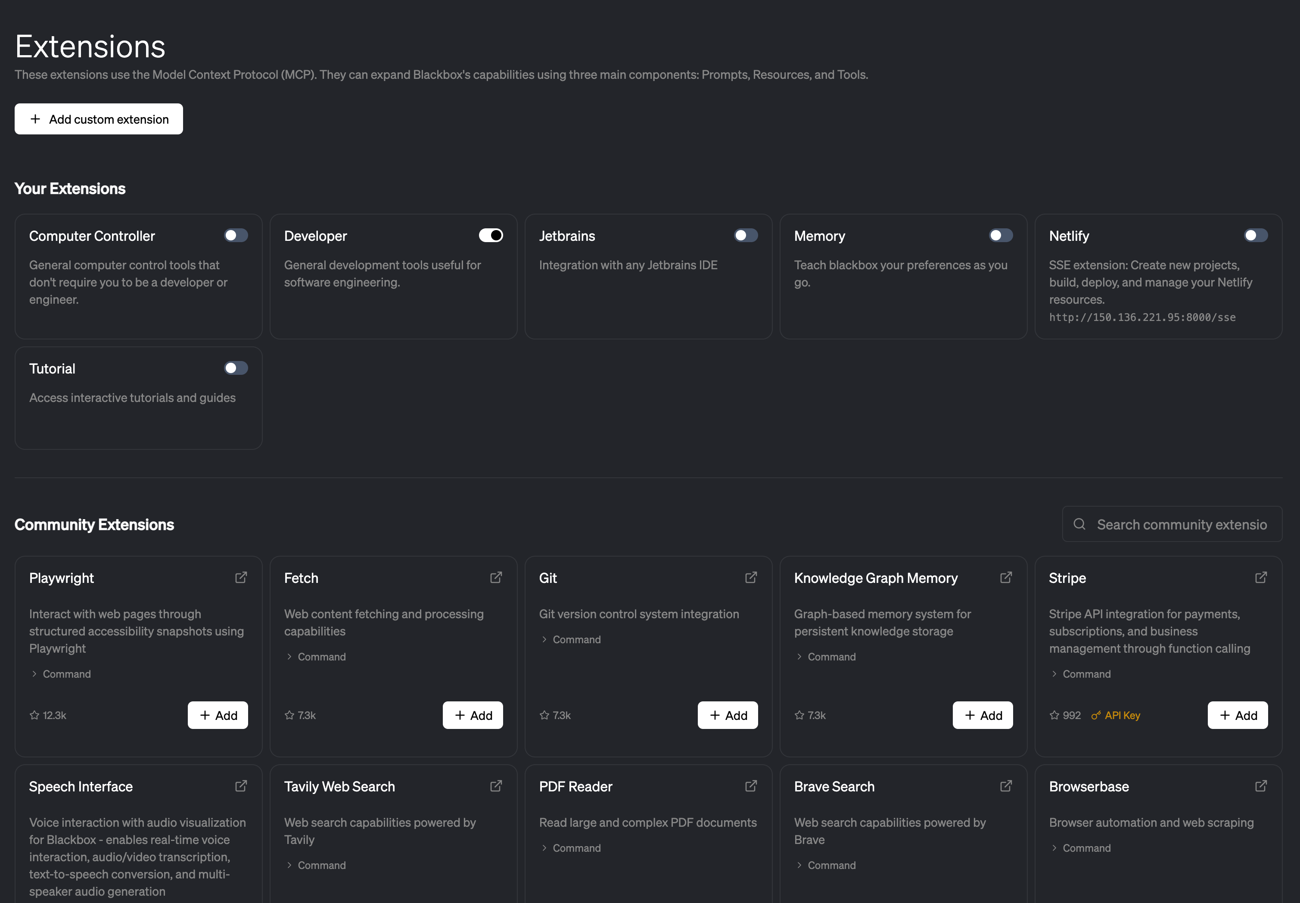Click the Your Extensions heading
The image size is (1300, 903).
point(70,188)
